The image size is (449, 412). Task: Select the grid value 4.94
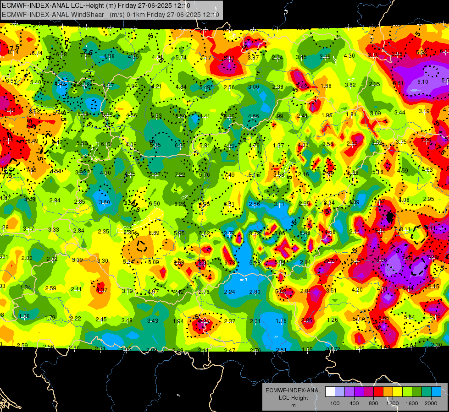point(133,86)
